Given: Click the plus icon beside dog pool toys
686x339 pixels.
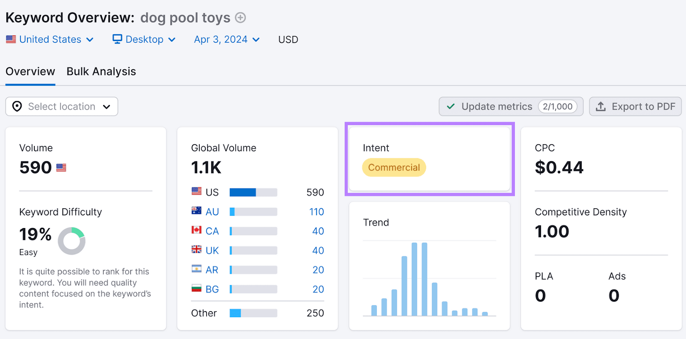Looking at the screenshot, I should tap(241, 18).
